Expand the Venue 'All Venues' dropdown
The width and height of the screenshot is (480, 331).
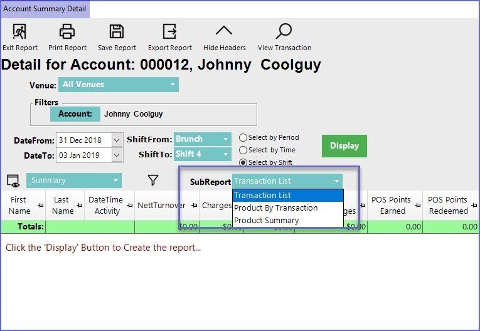(173, 85)
